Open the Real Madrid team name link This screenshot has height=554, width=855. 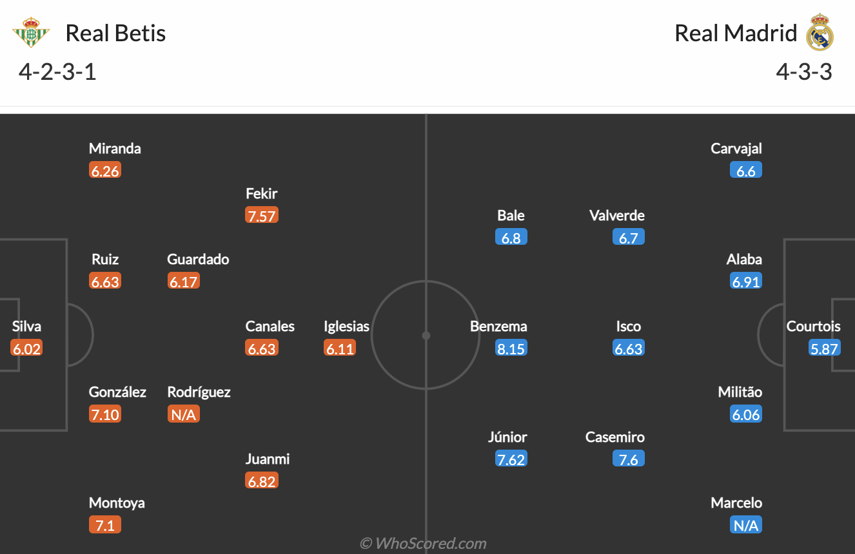[735, 33]
